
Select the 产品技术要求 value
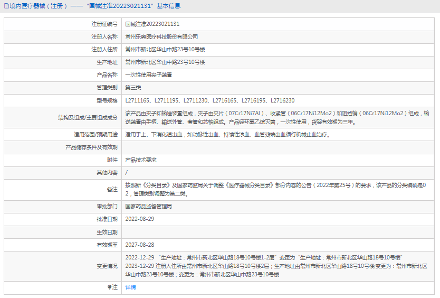click(141, 160)
